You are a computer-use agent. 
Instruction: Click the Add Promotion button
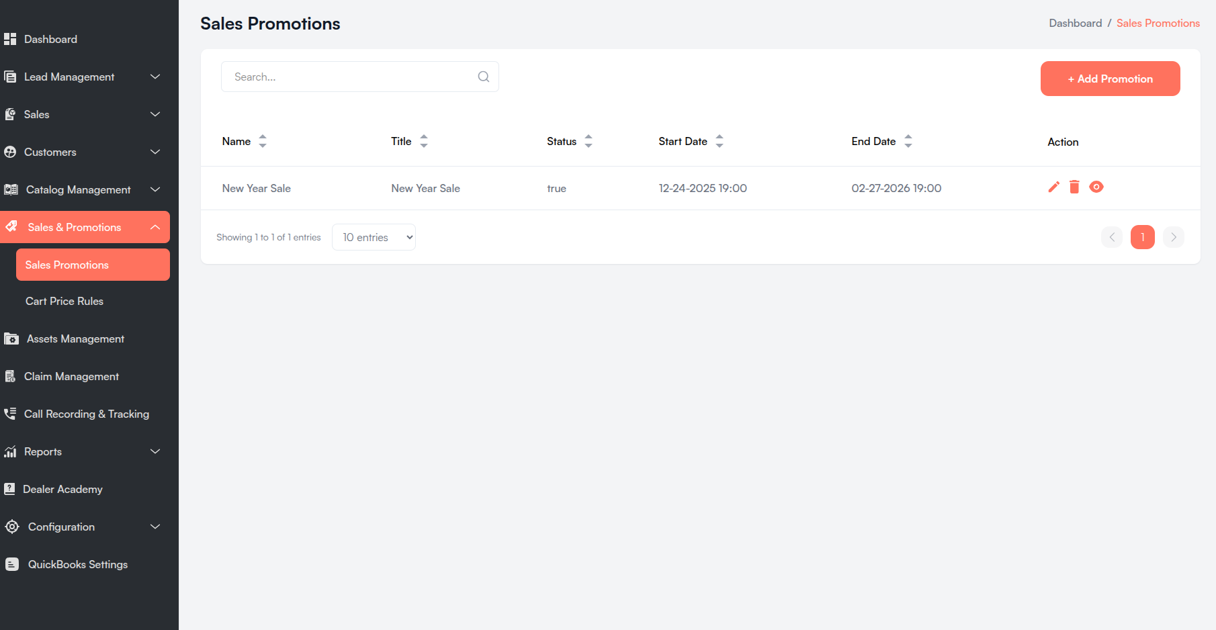(1111, 79)
